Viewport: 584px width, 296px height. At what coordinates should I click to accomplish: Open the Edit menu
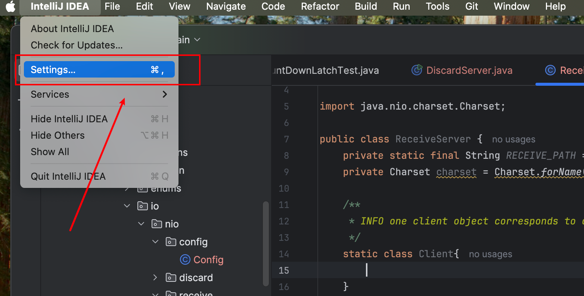(x=145, y=6)
